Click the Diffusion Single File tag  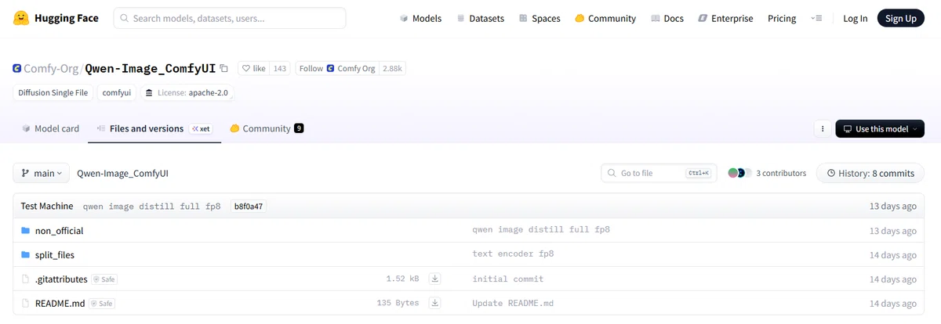coord(54,92)
